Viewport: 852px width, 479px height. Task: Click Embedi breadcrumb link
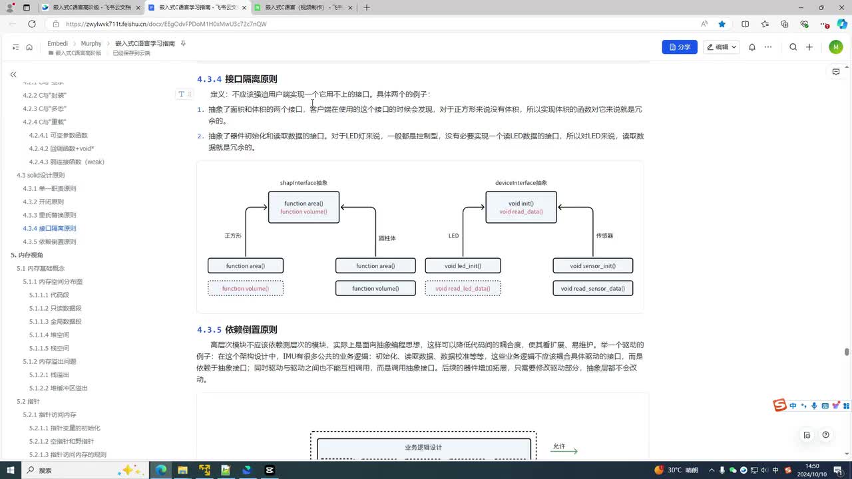[57, 43]
